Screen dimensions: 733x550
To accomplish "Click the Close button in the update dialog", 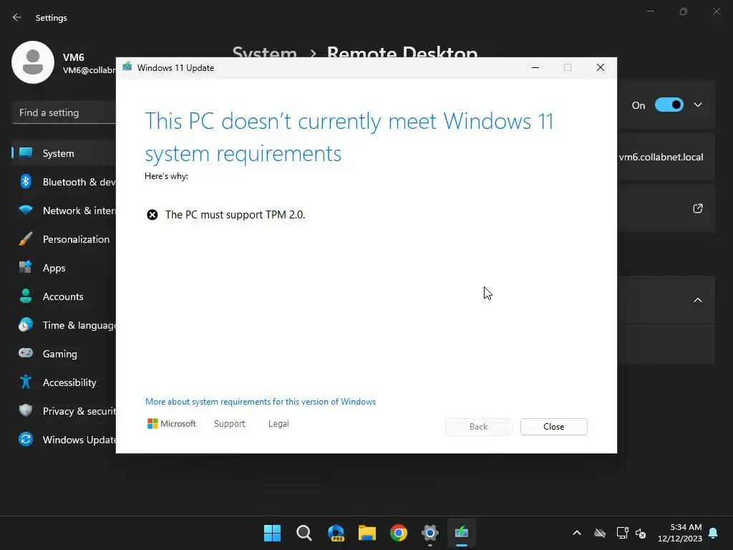I will 553,427.
